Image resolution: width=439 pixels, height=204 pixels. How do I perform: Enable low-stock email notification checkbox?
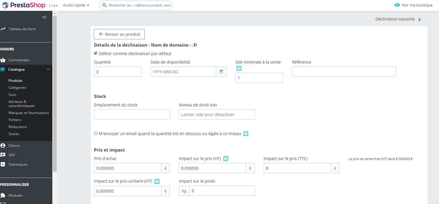[x=96, y=133]
